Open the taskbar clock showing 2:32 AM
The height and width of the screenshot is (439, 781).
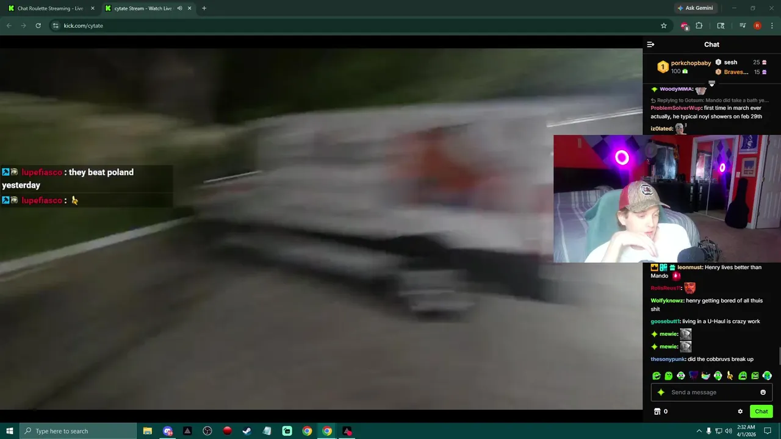pyautogui.click(x=746, y=431)
